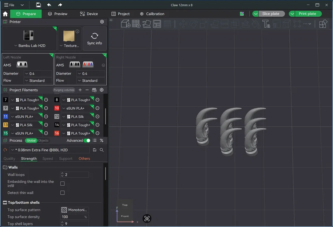333x227 pixels.
Task: Open Left Nozzle Flow dropdown
Action: [x=38, y=81]
